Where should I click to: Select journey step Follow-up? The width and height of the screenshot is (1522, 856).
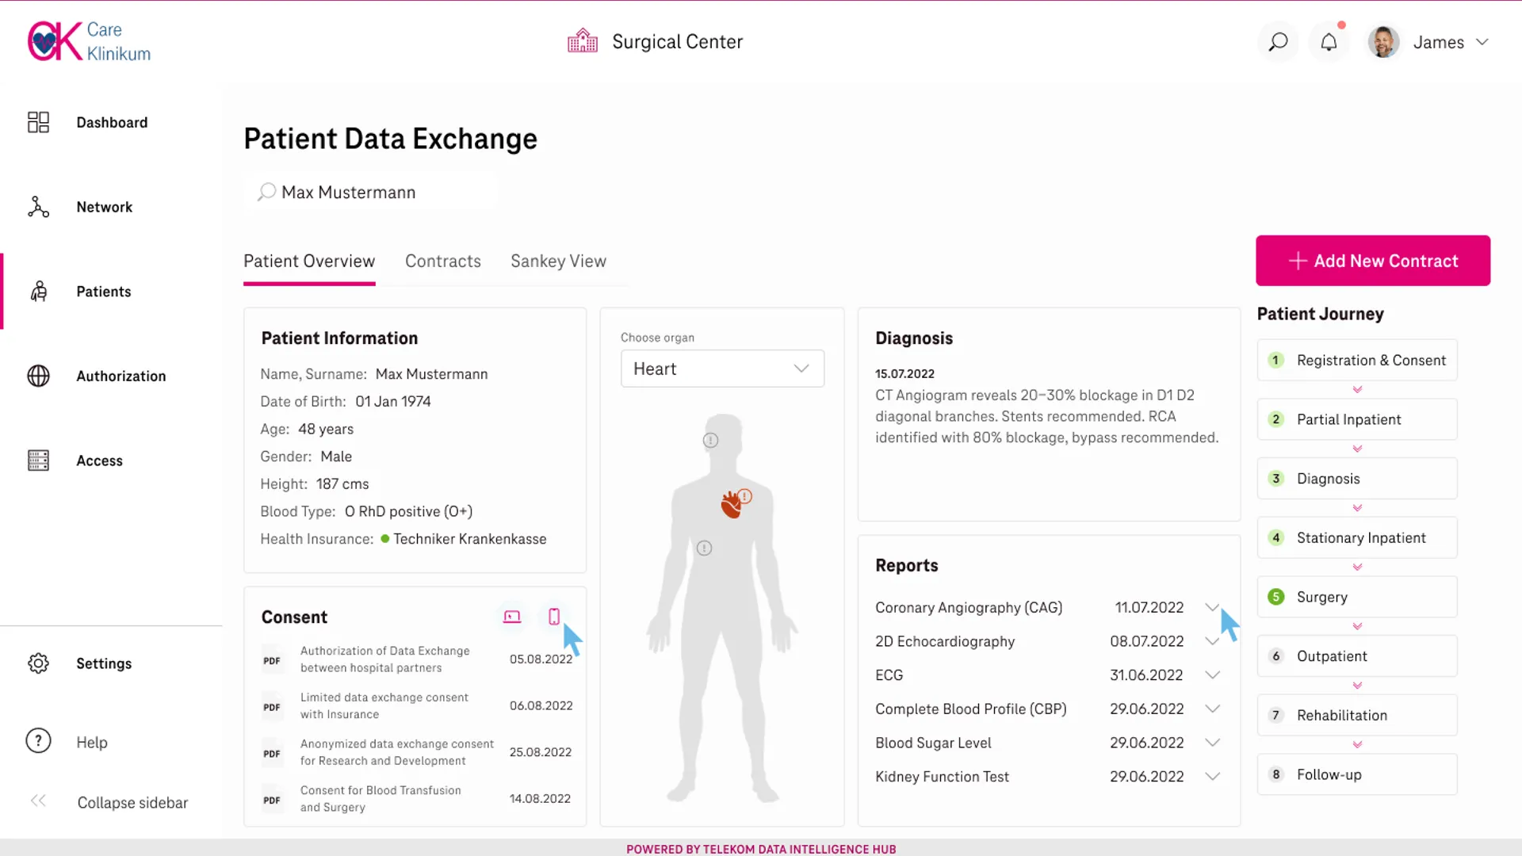pyautogui.click(x=1357, y=774)
